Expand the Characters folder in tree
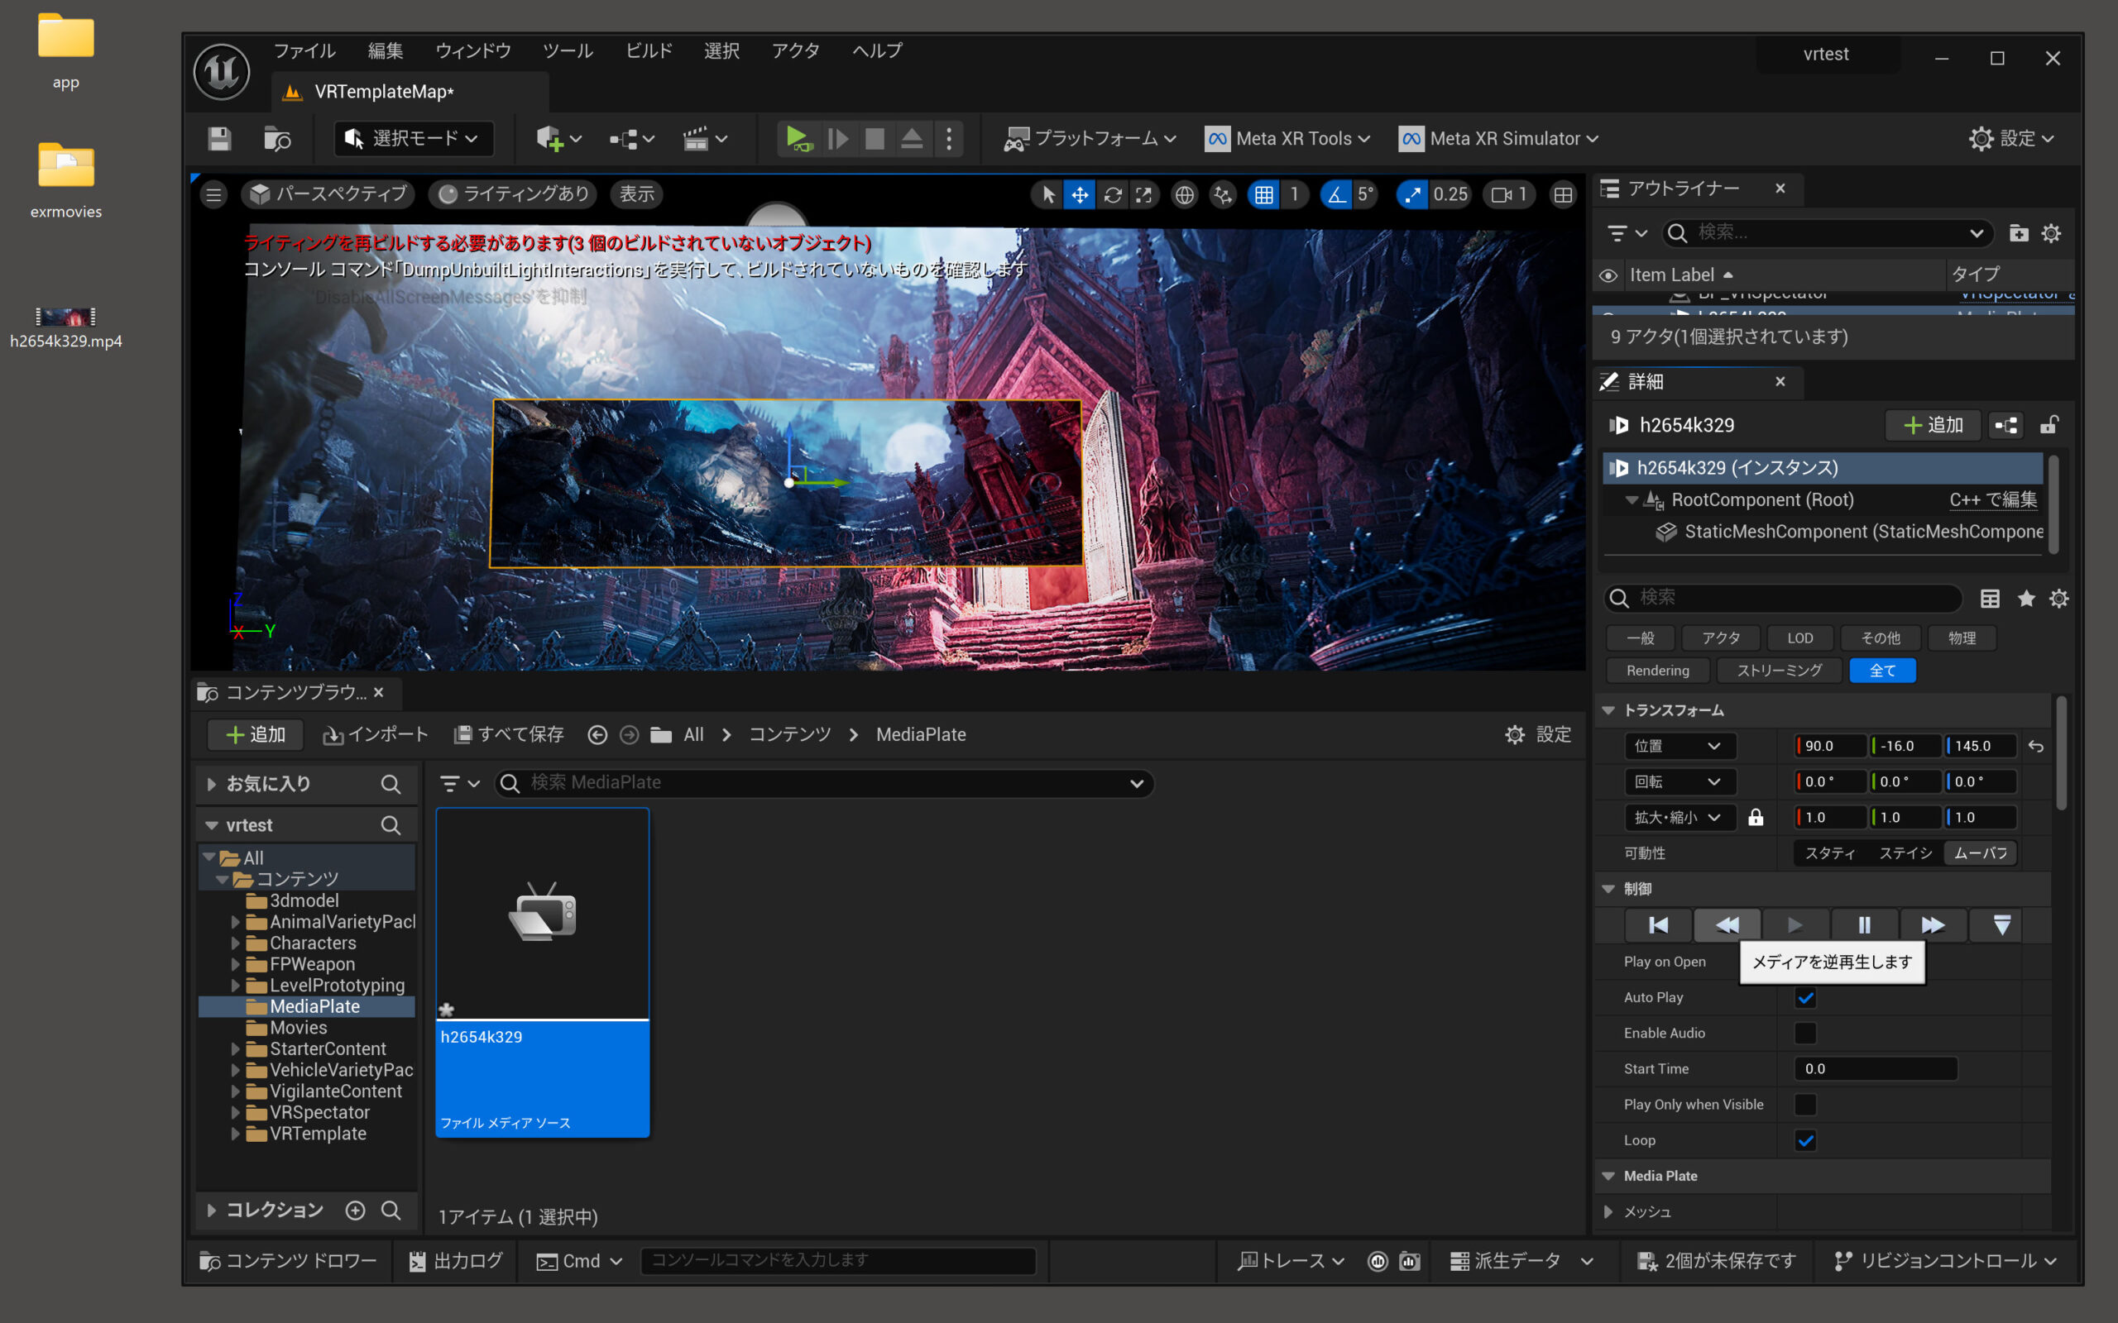The image size is (2118, 1323). point(235,943)
